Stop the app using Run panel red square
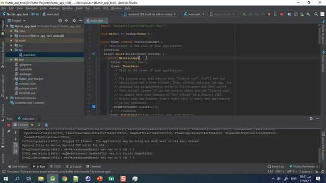This screenshot has height=183, width=326. 9,125
